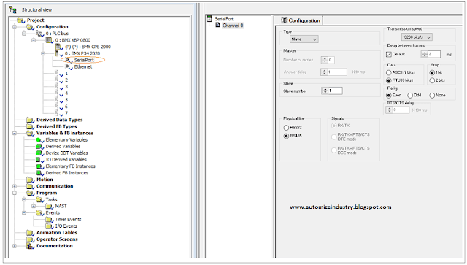Click the Animation Tables folder icon
This screenshot has height=265, width=467.
30,233
